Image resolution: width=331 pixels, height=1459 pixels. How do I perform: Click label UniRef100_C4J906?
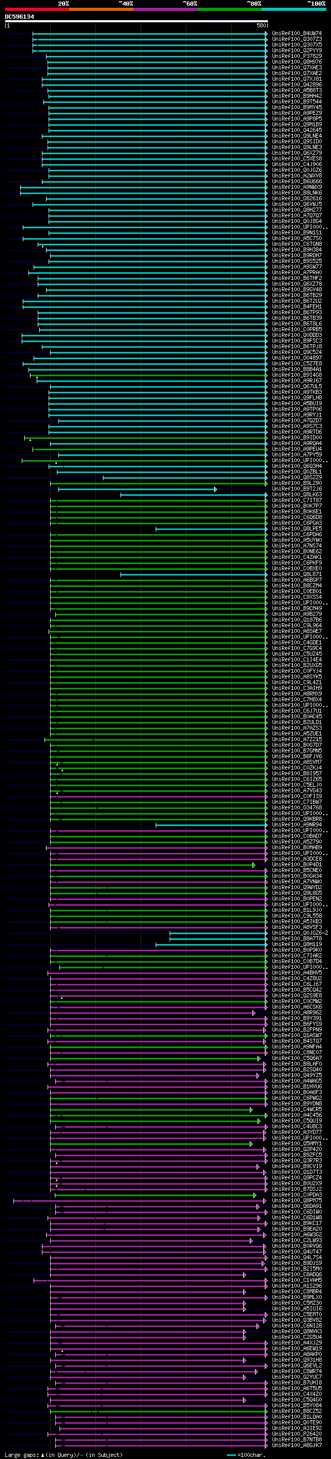pos(297,164)
